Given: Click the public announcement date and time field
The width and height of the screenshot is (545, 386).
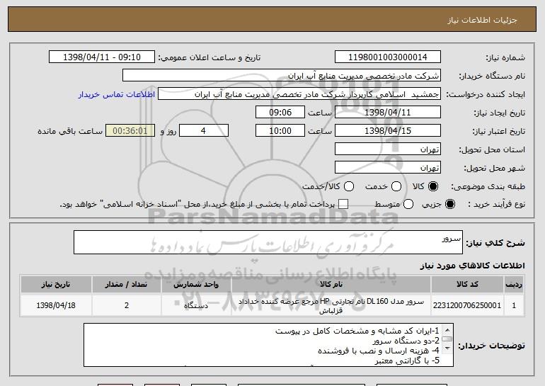Looking at the screenshot, I should [102, 57].
